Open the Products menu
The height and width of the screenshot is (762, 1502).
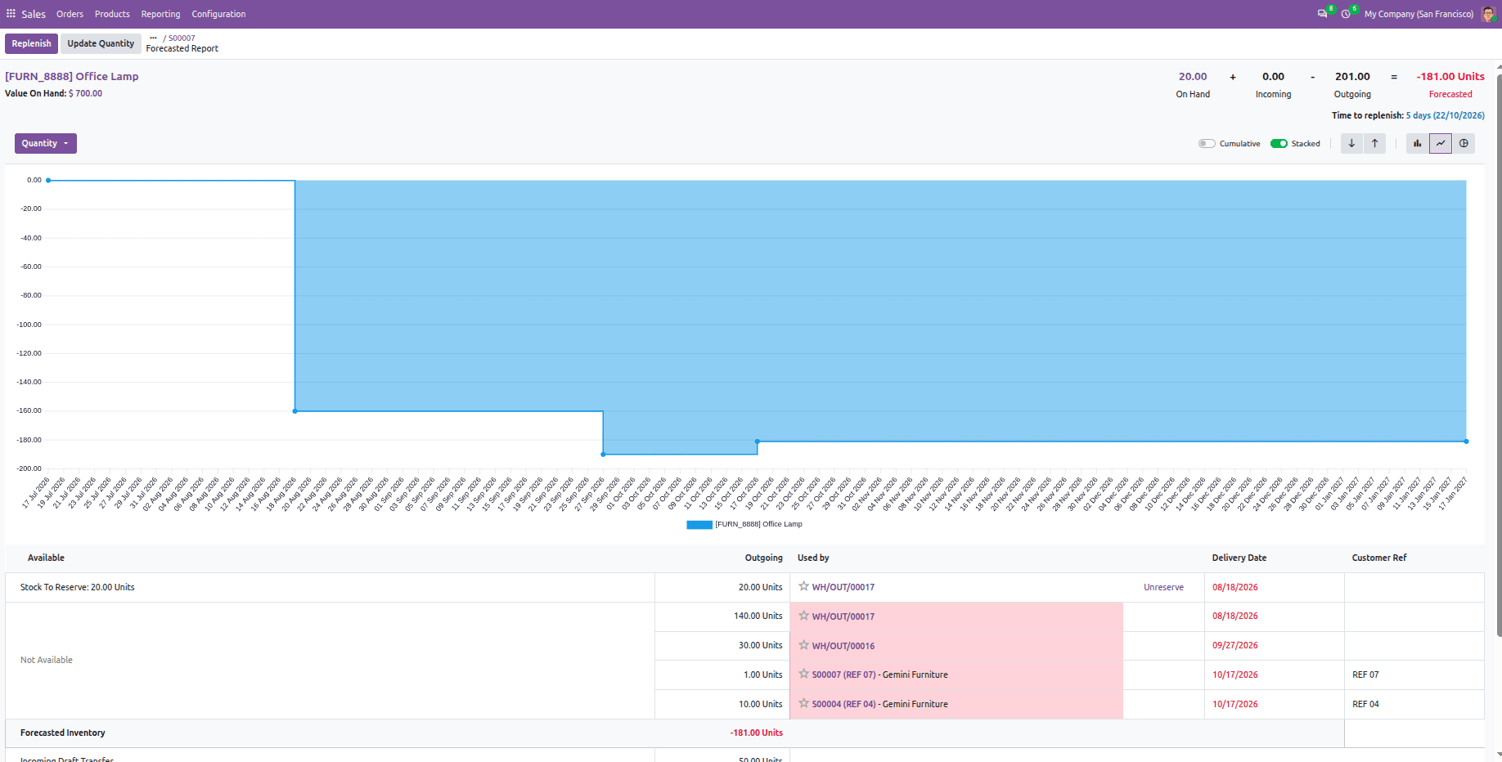click(x=112, y=14)
